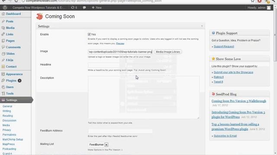Click the Users sidebar icon
Image resolution: width=277 pixels, height=155 pixels.
coord(3,87)
